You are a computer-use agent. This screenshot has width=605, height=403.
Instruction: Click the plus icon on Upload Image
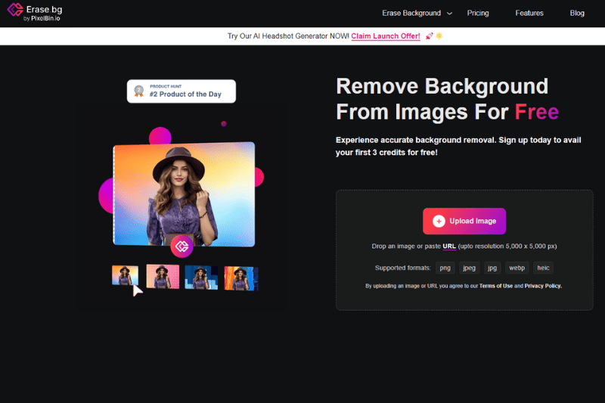click(x=439, y=221)
